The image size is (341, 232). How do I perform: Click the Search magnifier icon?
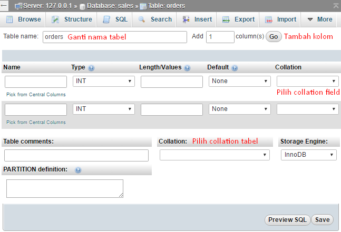click(x=142, y=19)
